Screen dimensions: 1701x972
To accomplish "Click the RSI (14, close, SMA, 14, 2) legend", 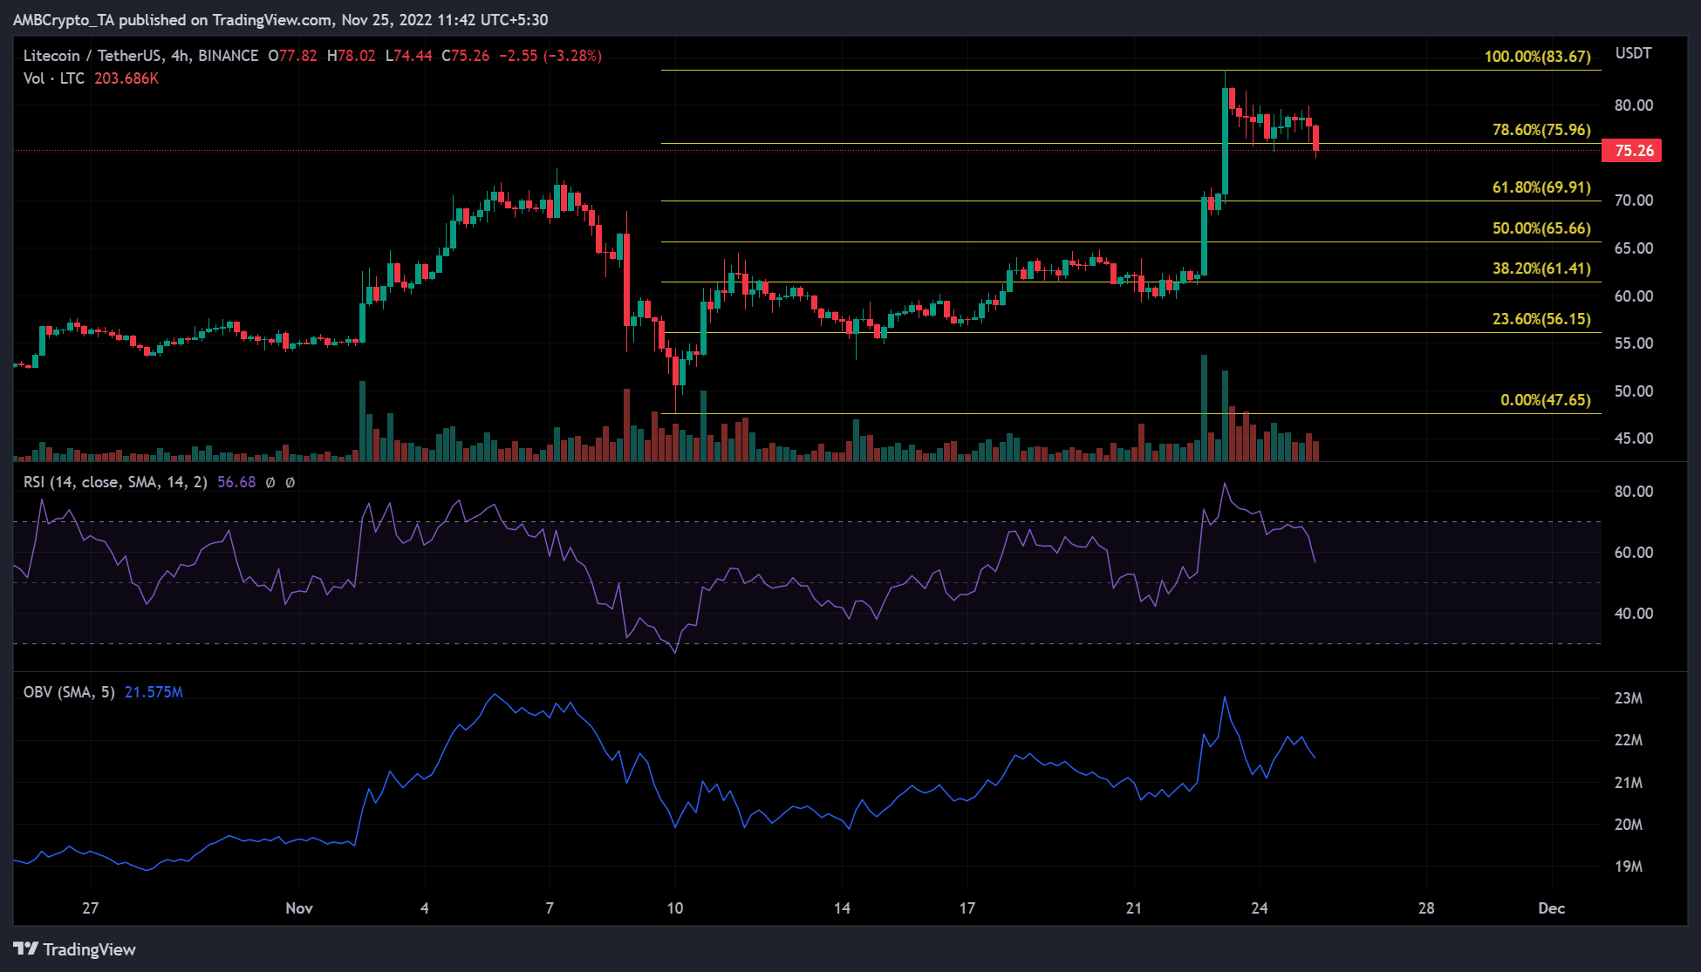I will pos(115,482).
